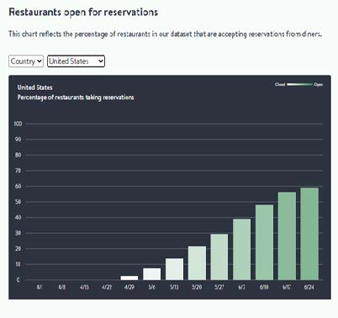Click the 50 value axis label
This screenshot has height=318, width=338.
click(18, 202)
